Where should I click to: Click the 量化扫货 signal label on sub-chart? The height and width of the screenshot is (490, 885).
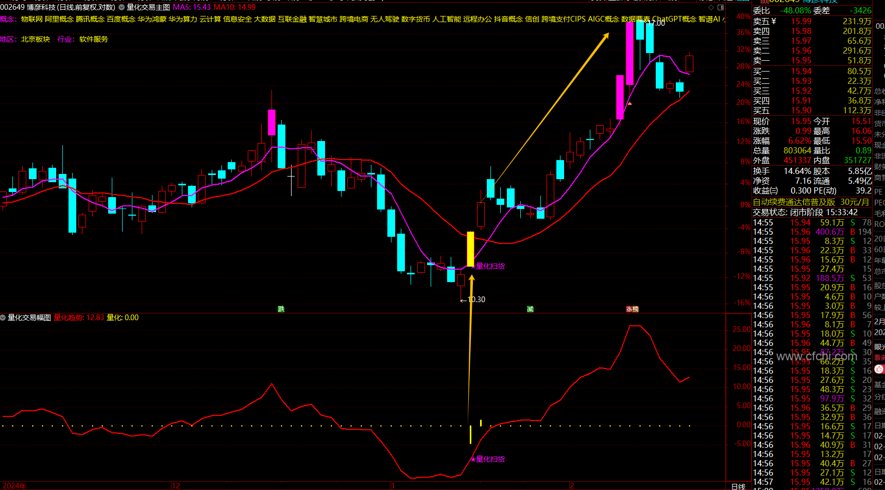490,459
